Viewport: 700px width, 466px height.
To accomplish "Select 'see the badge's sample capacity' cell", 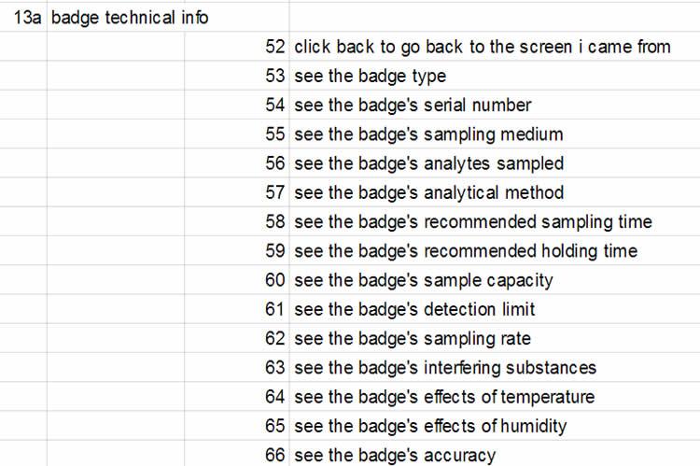I will 423,280.
